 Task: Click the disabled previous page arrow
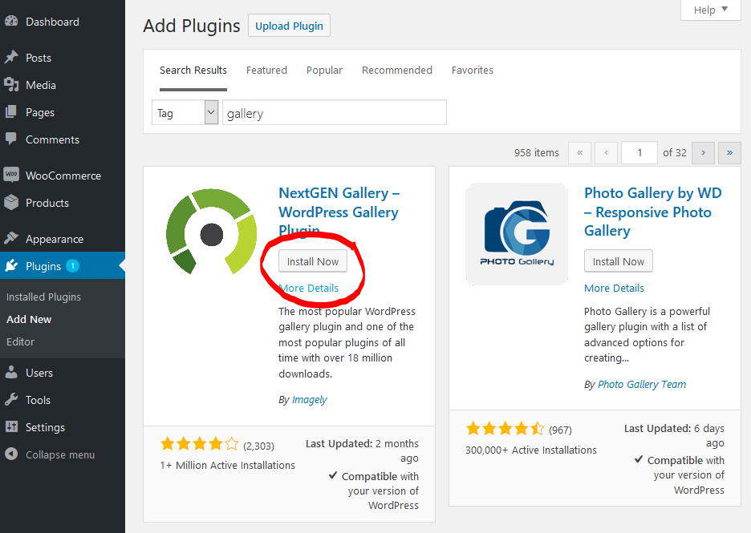pyautogui.click(x=606, y=153)
